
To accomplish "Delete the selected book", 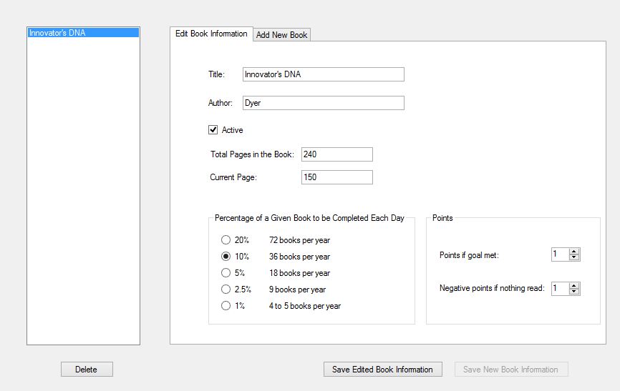I will [x=87, y=370].
